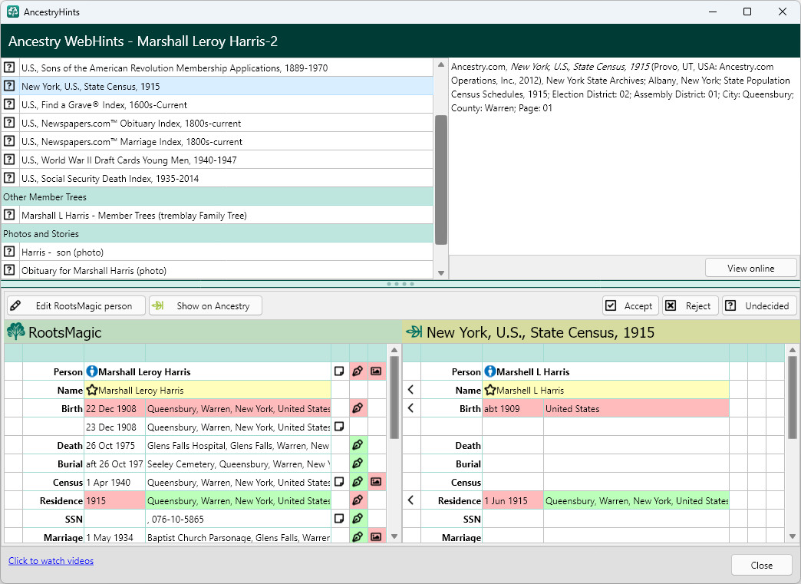Click the census facts scrollbar thumb
The image size is (801, 584).
(x=793, y=398)
